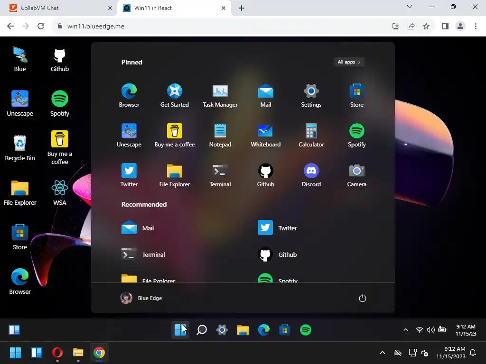486x364 pixels.
Task: Open WSA desktop shortcut
Action: [59, 193]
